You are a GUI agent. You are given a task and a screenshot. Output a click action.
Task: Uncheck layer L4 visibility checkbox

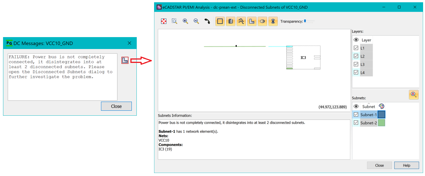pos(356,72)
